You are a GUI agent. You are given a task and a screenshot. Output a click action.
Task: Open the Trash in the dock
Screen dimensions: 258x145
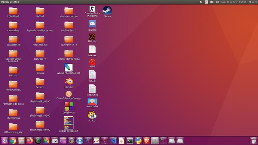(x=254, y=141)
